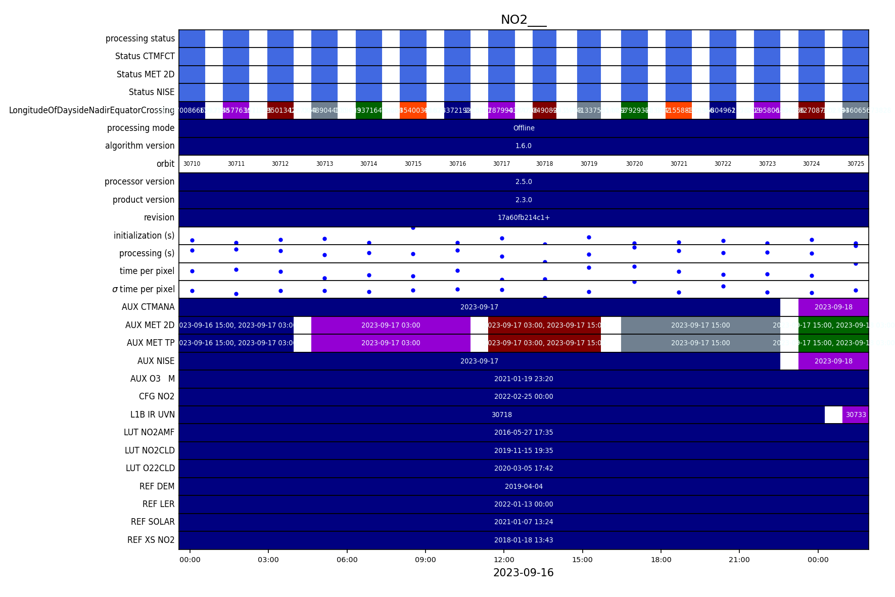Click gray 2023-09-17 15:00 segment in AUX MET 2D row

coord(700,325)
